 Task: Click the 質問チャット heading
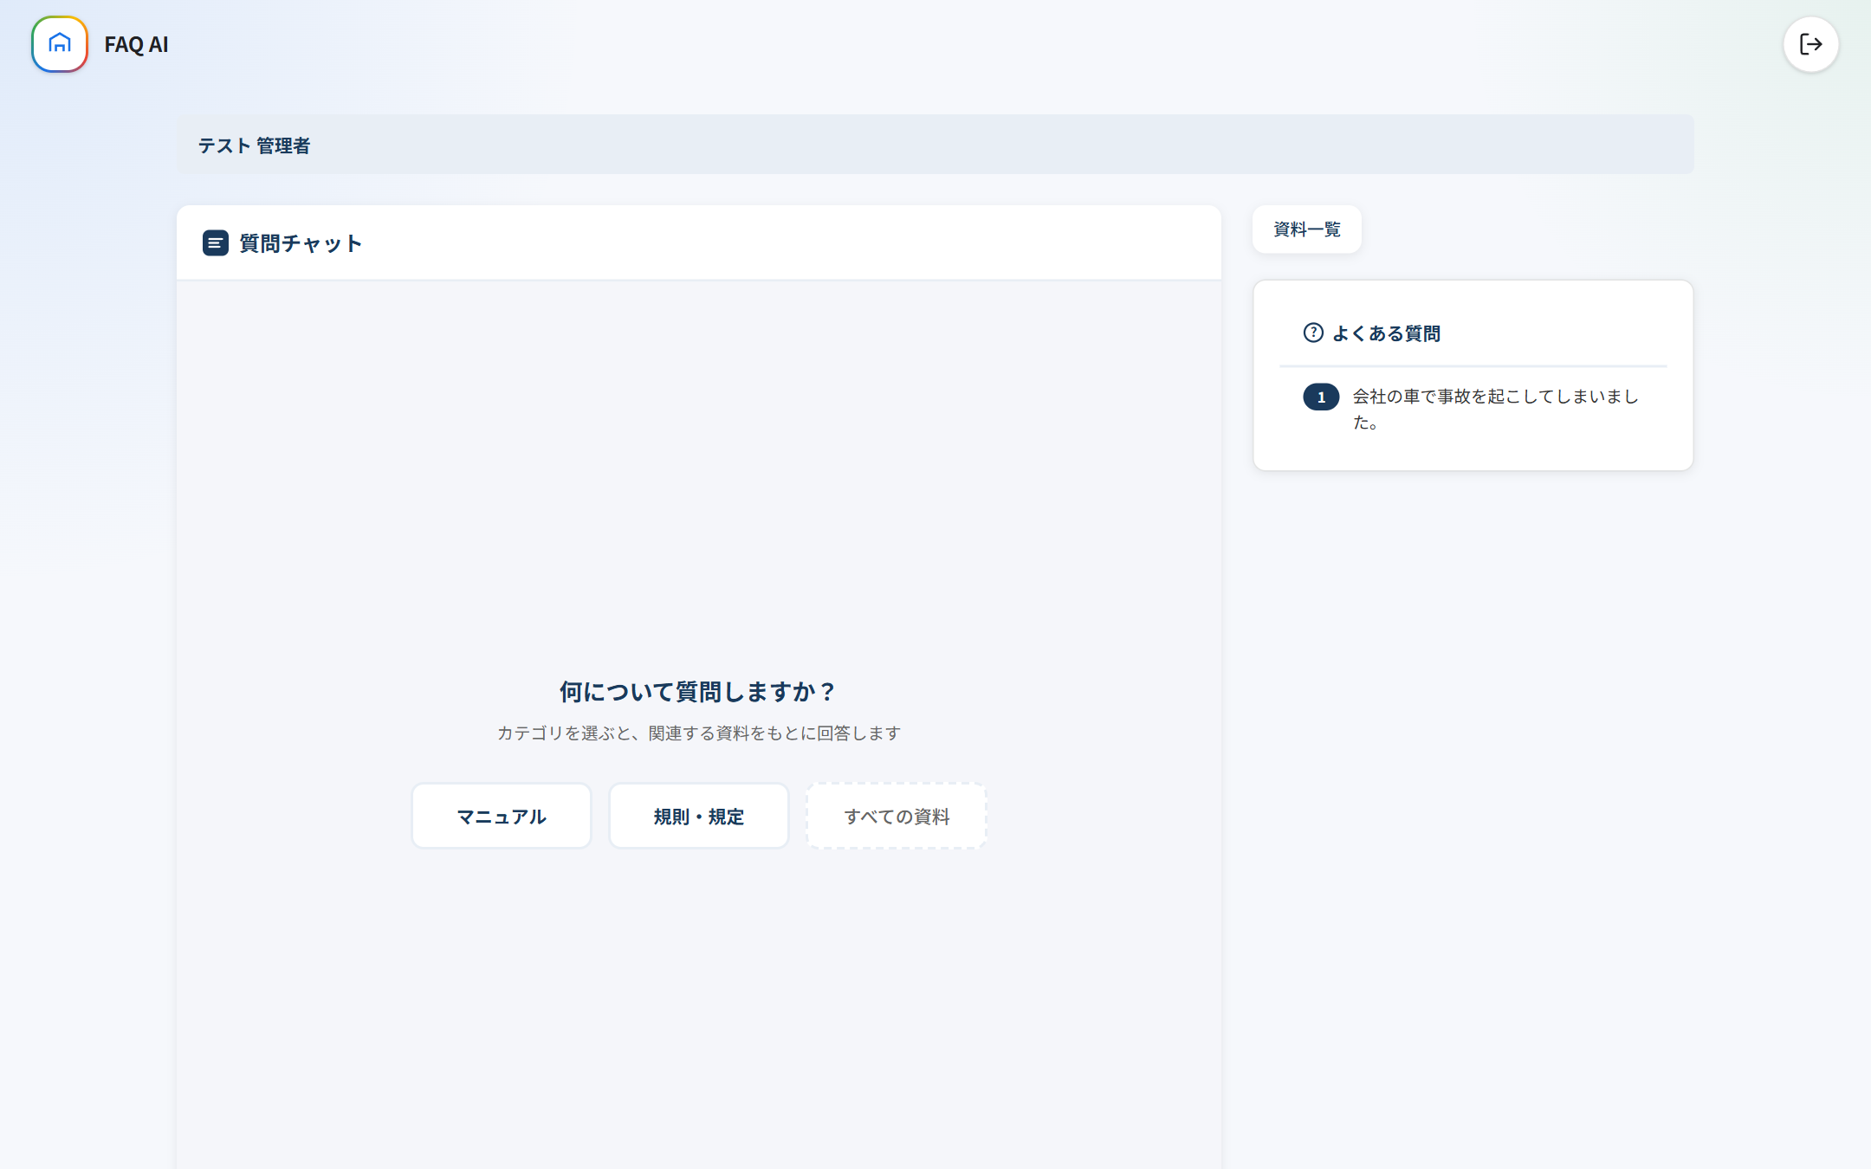[x=300, y=243]
